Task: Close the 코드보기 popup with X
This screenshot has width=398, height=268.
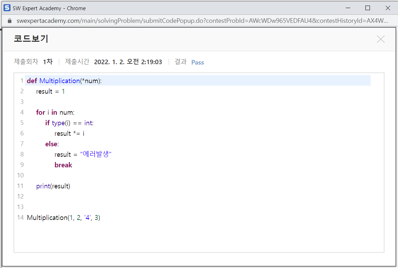Action: click(380, 39)
